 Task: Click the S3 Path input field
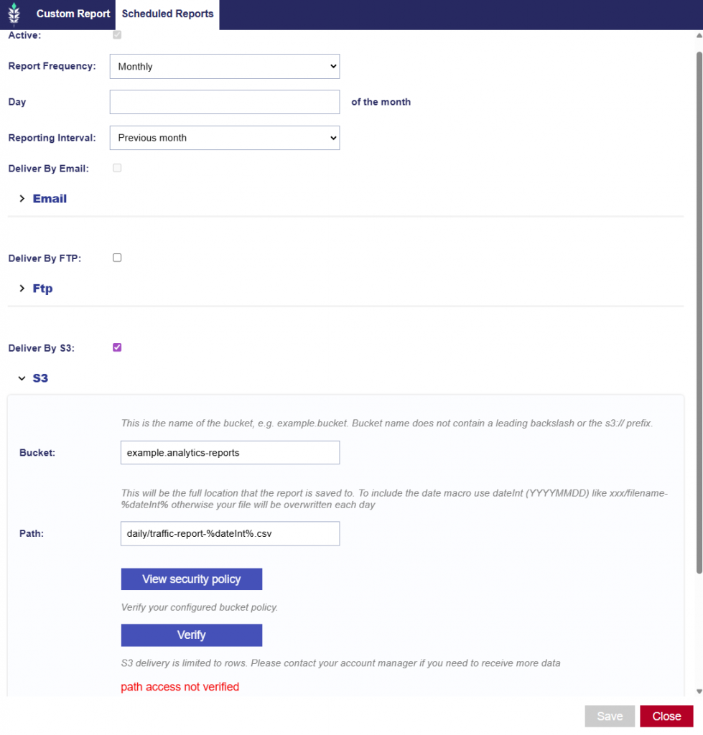point(230,533)
